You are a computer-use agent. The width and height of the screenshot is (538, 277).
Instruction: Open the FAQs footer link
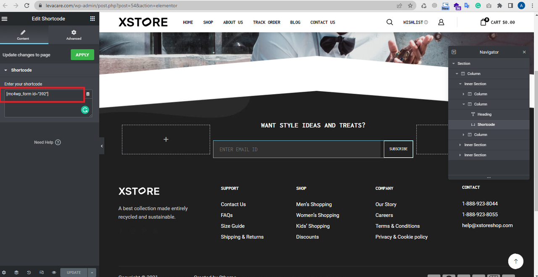pyautogui.click(x=227, y=215)
